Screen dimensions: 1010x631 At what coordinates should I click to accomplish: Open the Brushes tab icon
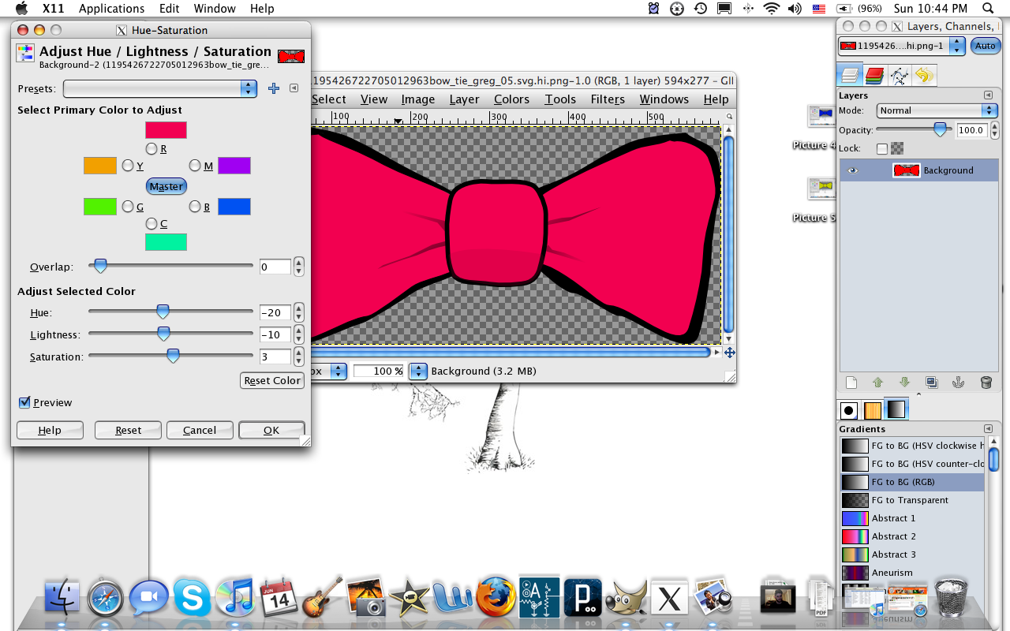click(x=849, y=409)
